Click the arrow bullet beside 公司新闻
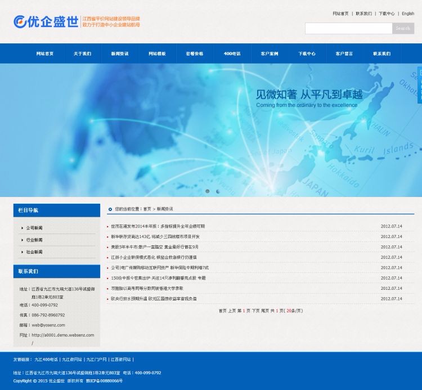 [x=22, y=228]
